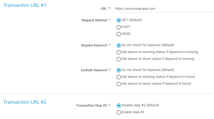The height and width of the screenshot is (119, 214).
Task: Select 'Do not check for keyword' under Exclude Keyword
Action: (x=119, y=70)
